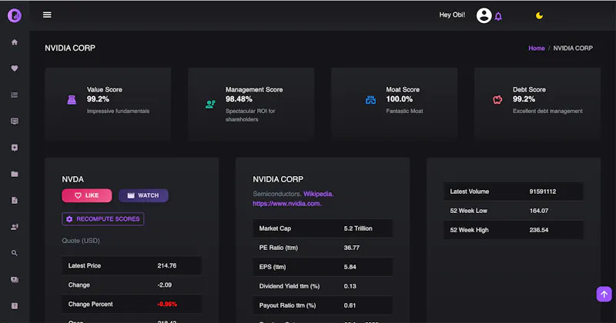The height and width of the screenshot is (323, 616).
Task: Like the NVDA stock
Action: click(x=87, y=195)
